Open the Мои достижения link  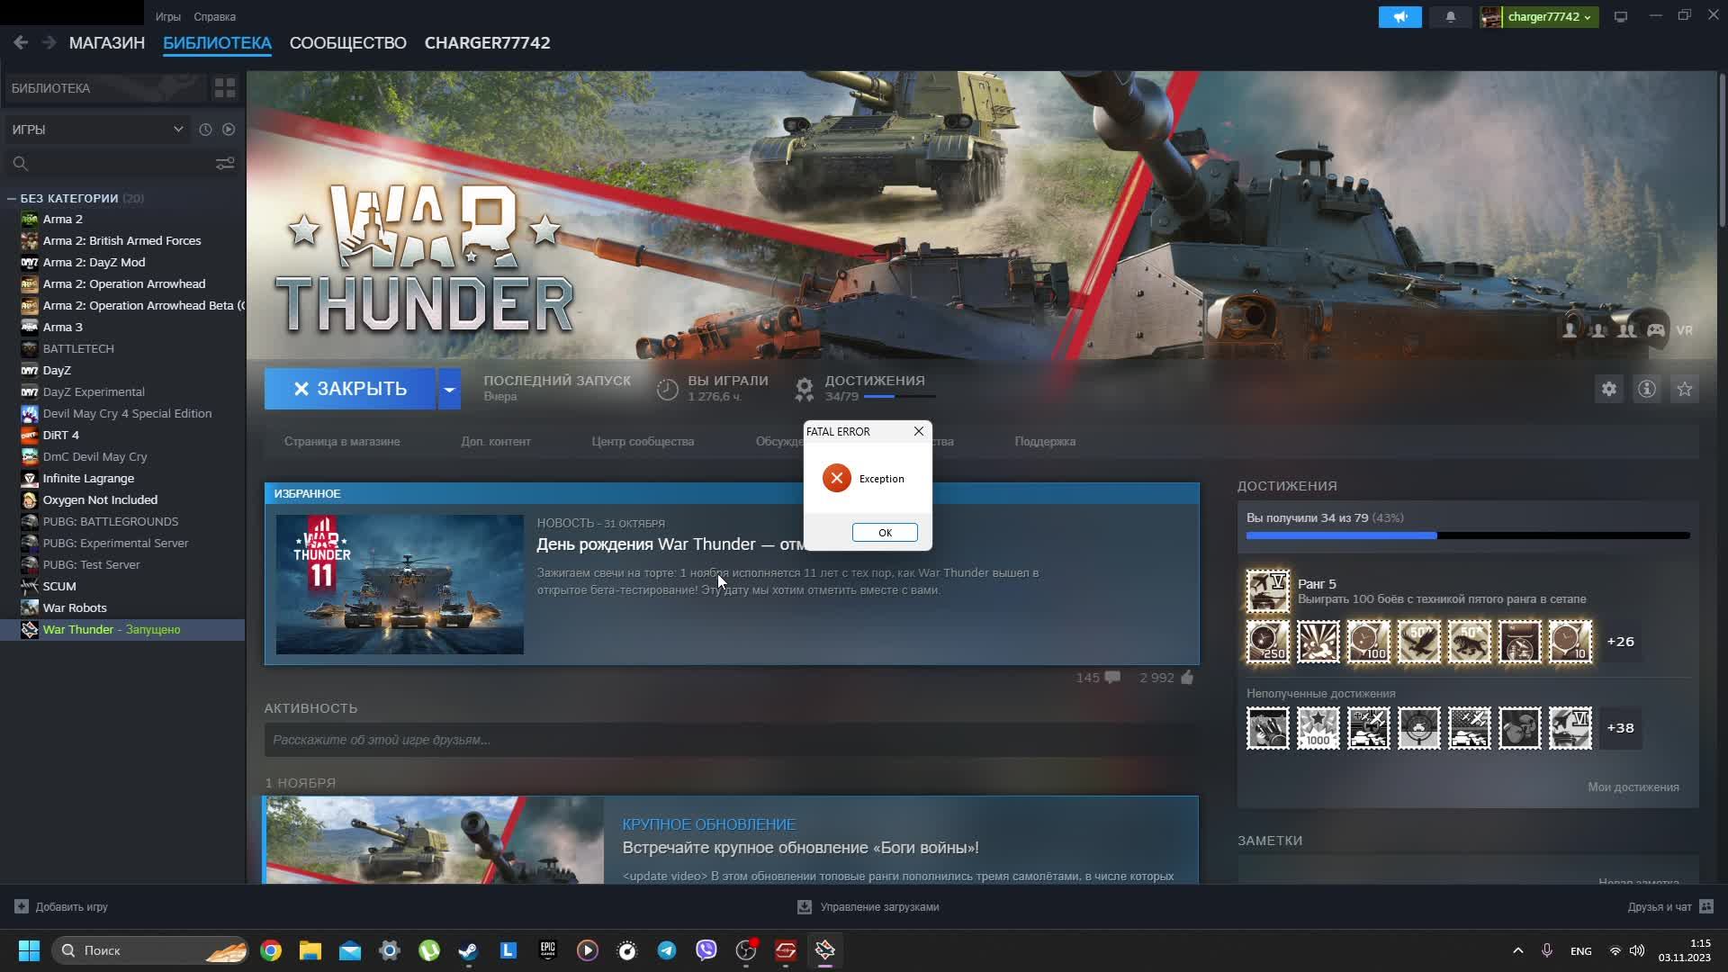click(x=1633, y=787)
